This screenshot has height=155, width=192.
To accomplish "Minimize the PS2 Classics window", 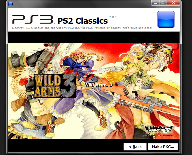I will point(155,3).
